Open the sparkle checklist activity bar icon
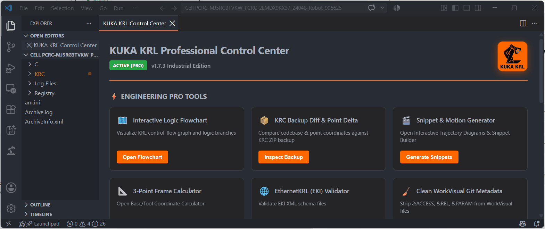 (x=11, y=130)
